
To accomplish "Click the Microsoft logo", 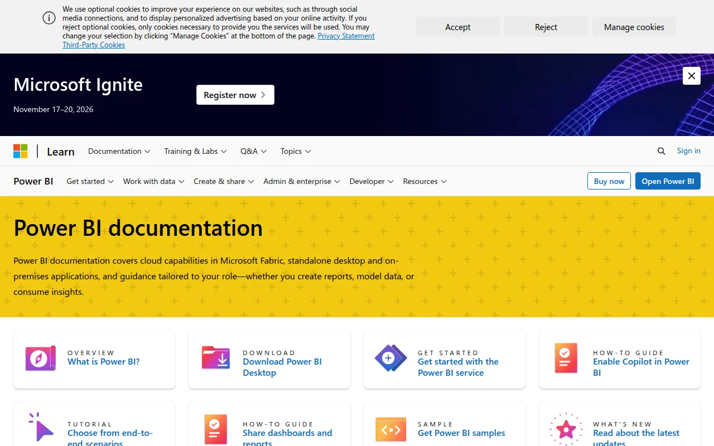I will [x=21, y=151].
